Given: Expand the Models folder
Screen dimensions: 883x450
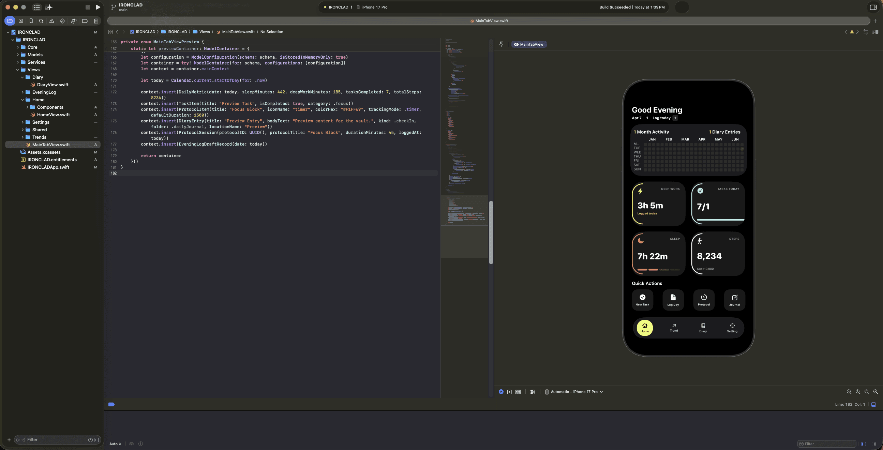Looking at the screenshot, I should (x=17, y=55).
